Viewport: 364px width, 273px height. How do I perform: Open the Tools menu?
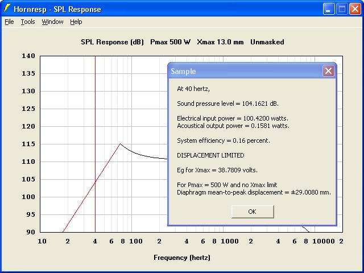click(x=28, y=22)
